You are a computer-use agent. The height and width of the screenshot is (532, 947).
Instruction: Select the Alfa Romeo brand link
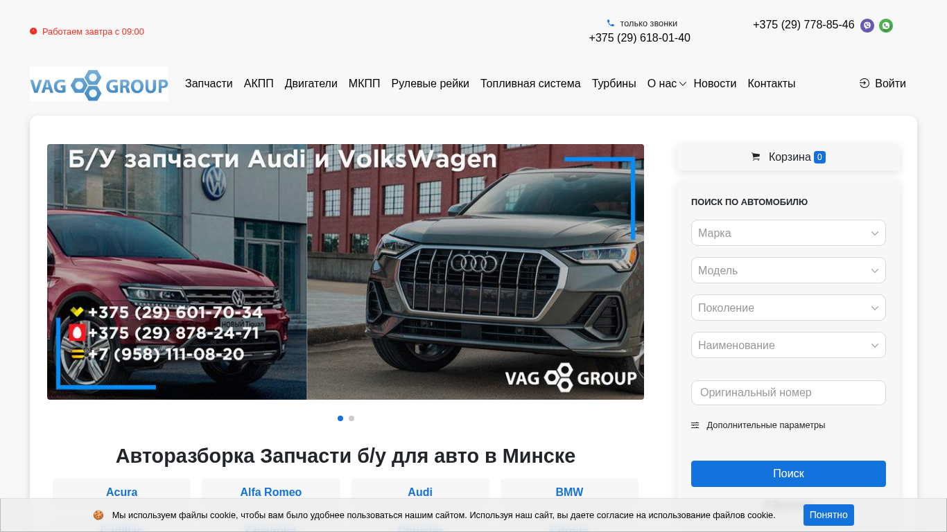coord(271,493)
